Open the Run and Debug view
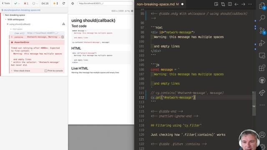This screenshot has height=150, width=267. 262,43
